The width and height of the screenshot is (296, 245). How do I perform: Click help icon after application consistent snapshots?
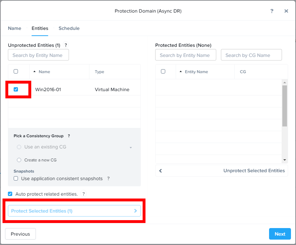[x=108, y=178]
